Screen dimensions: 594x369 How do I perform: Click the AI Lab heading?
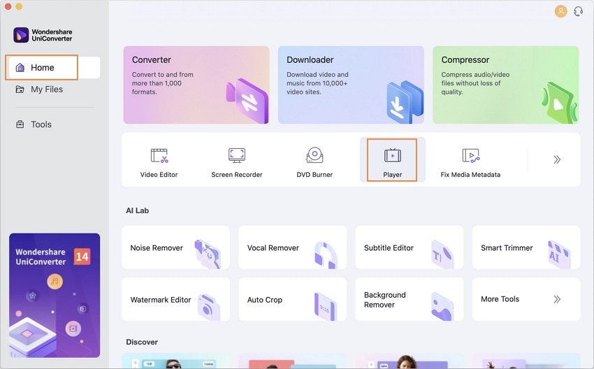[x=138, y=210]
